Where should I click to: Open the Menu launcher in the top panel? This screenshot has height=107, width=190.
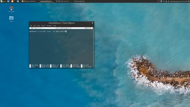click(3, 1)
